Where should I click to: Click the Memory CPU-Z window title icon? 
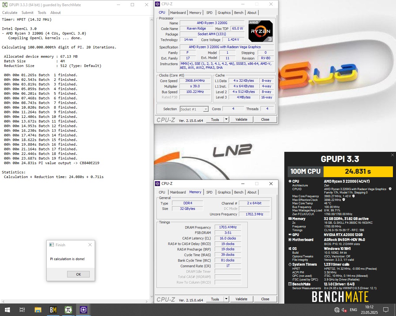coord(157,184)
